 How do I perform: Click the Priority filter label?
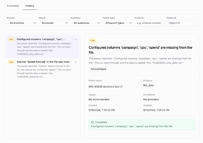11,18
